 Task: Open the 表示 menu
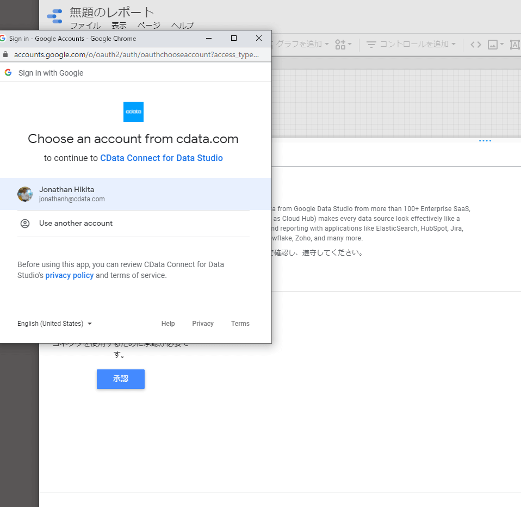[x=119, y=26]
